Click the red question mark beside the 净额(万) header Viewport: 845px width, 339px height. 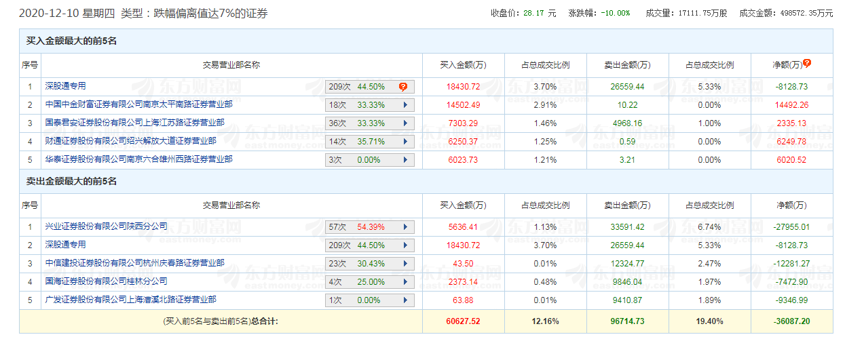807,64
